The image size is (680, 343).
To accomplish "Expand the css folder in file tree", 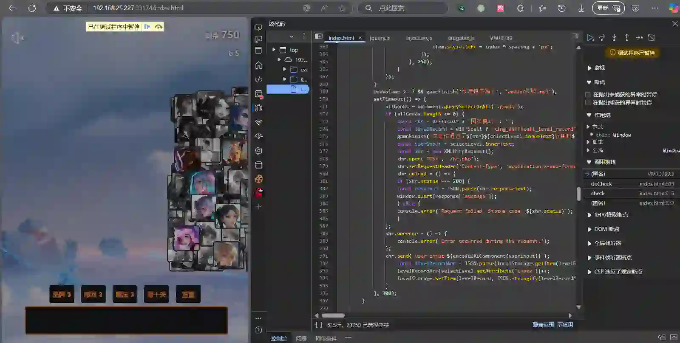I will tap(285, 70).
